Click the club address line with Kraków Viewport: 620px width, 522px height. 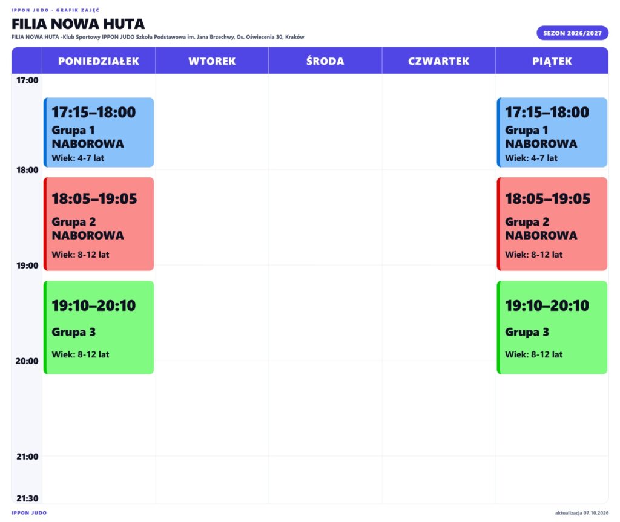tap(158, 37)
